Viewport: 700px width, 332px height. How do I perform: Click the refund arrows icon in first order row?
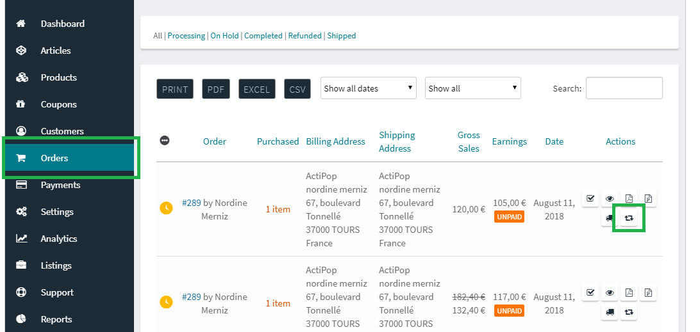(629, 218)
